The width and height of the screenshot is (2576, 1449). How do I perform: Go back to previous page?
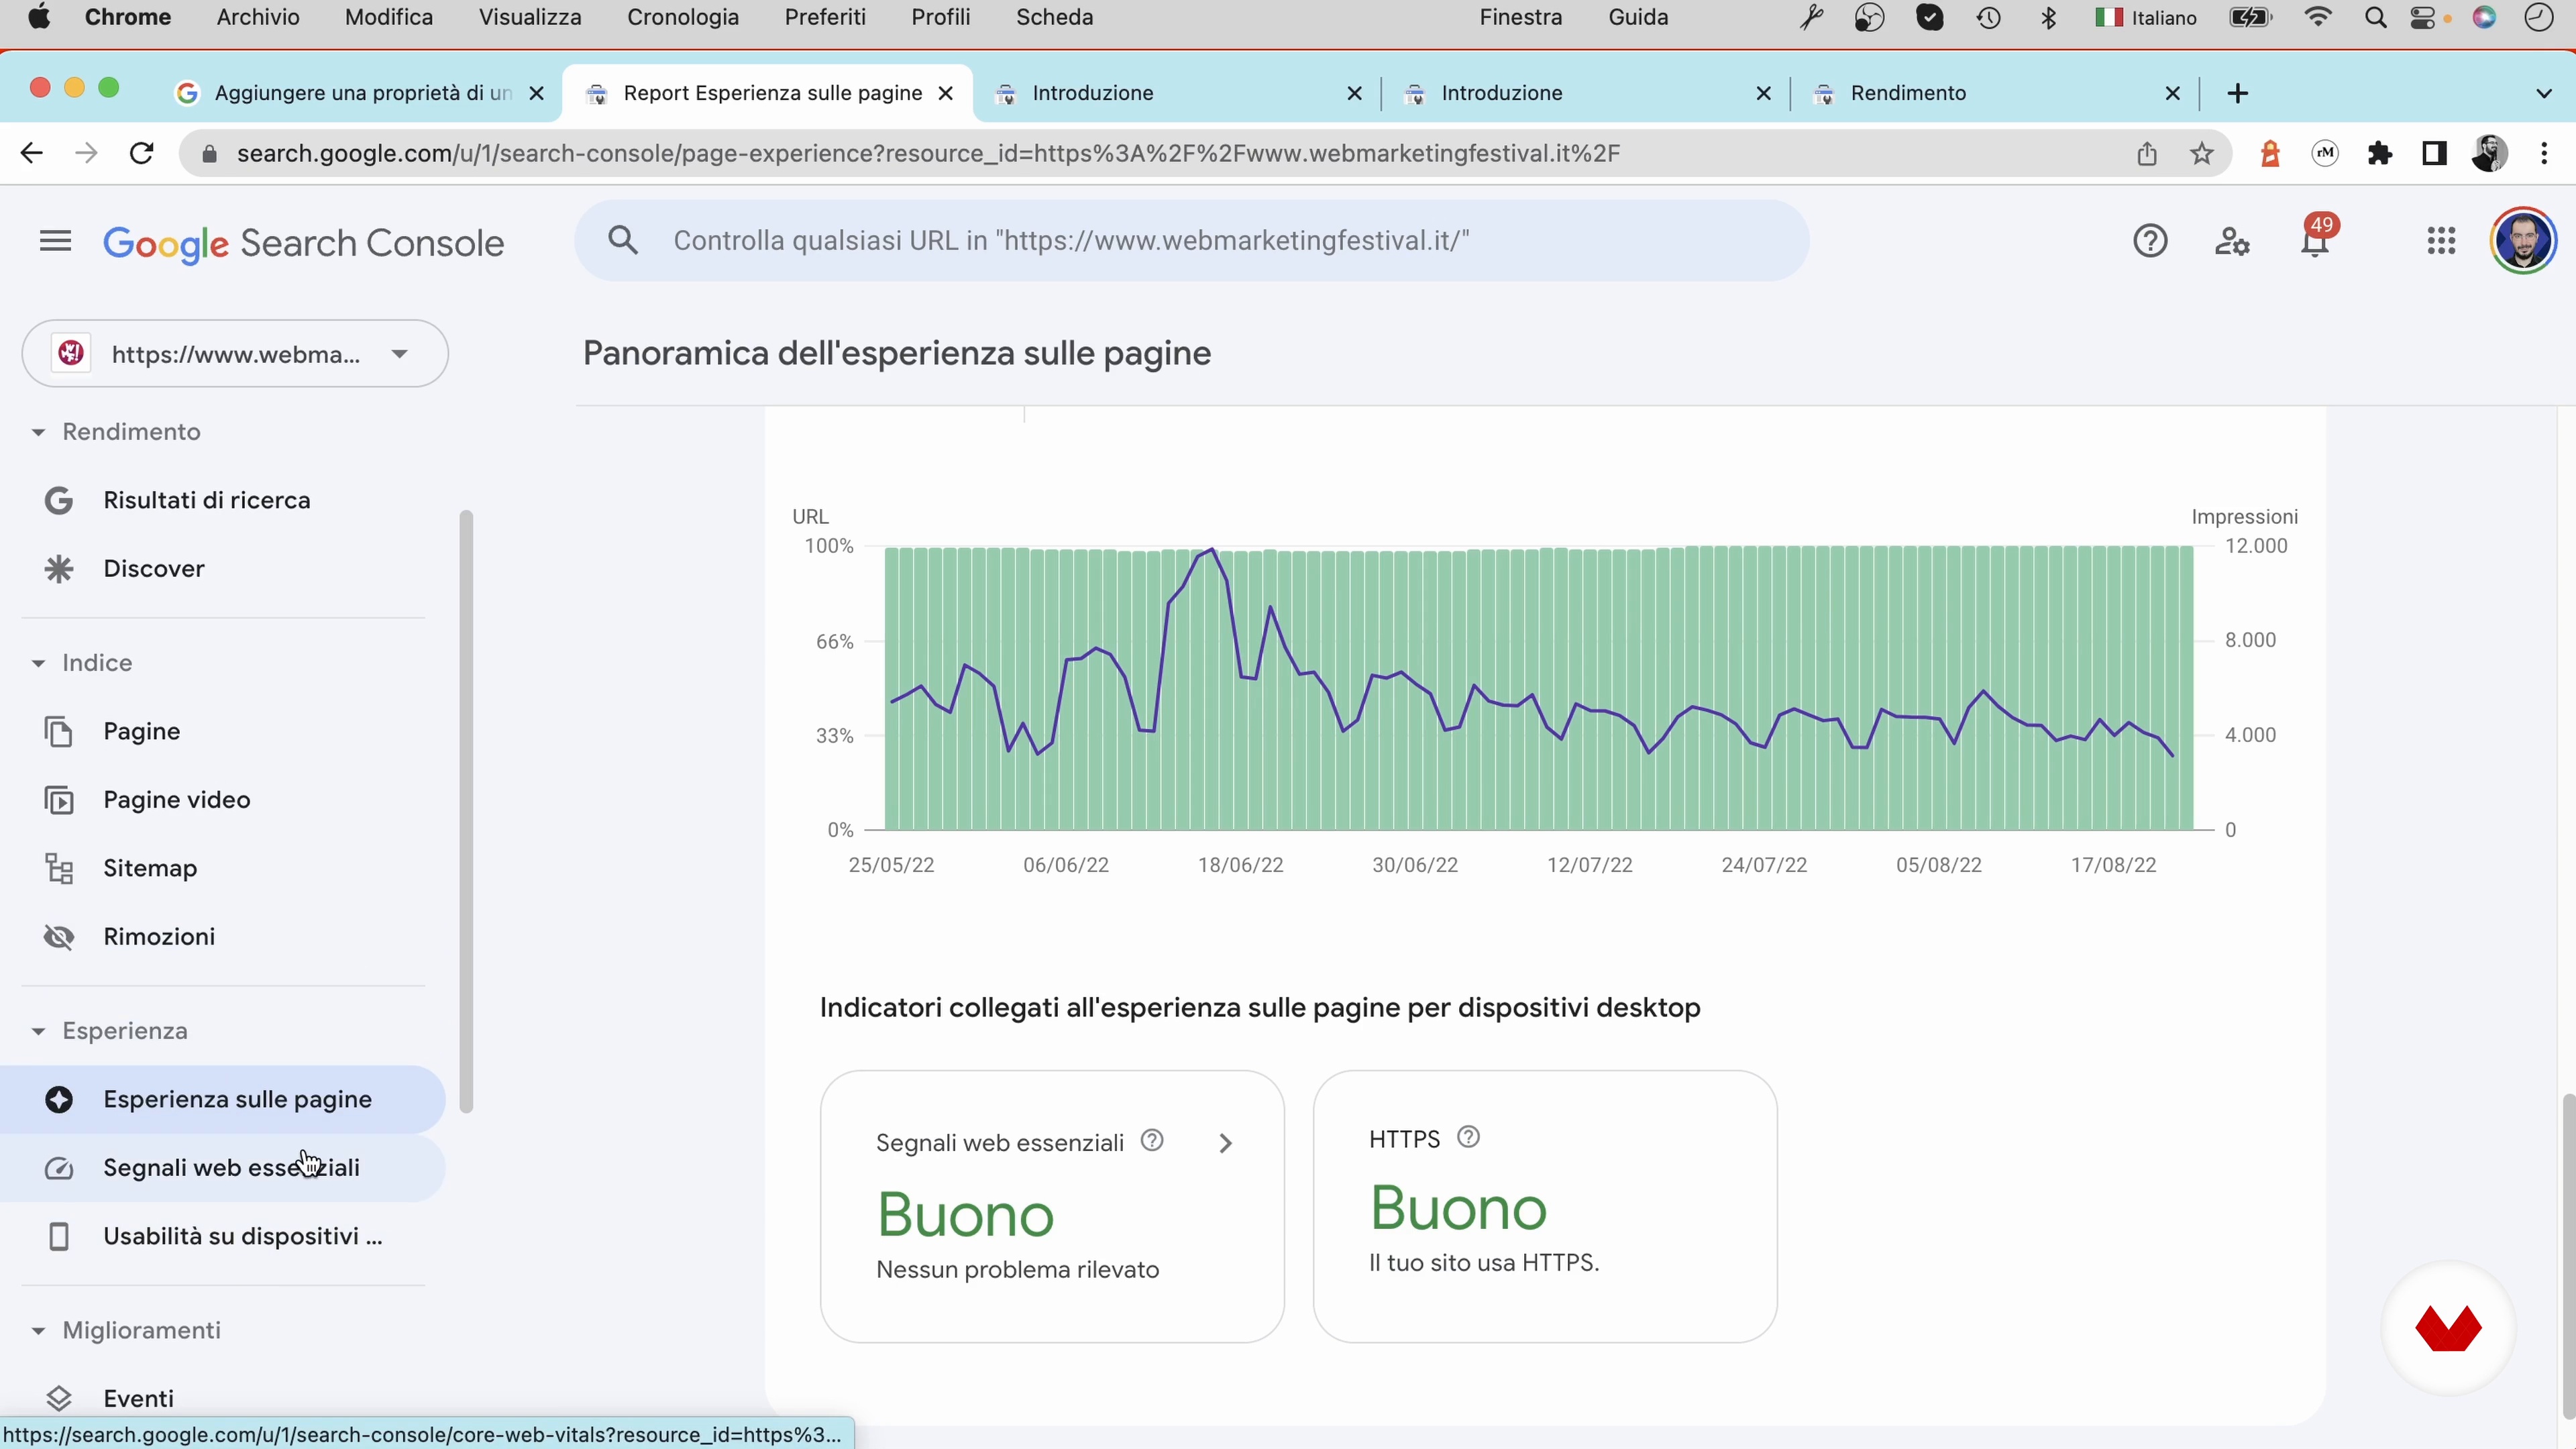pyautogui.click(x=32, y=153)
